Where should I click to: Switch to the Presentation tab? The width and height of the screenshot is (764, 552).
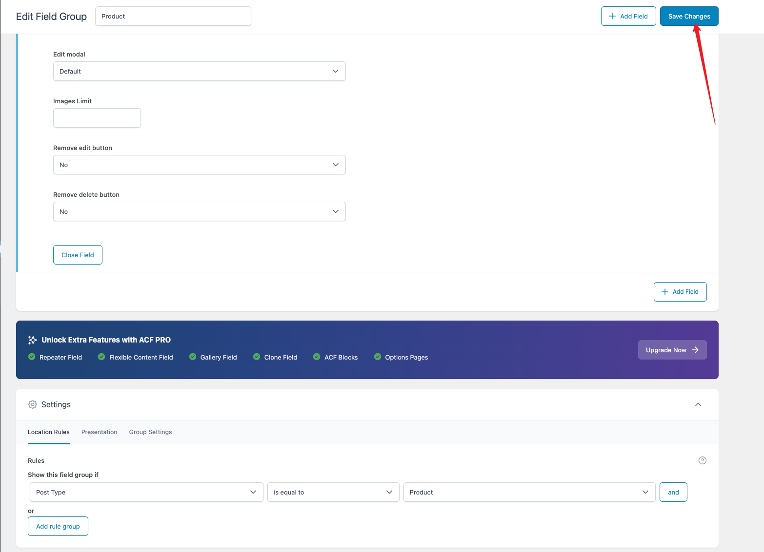[99, 432]
